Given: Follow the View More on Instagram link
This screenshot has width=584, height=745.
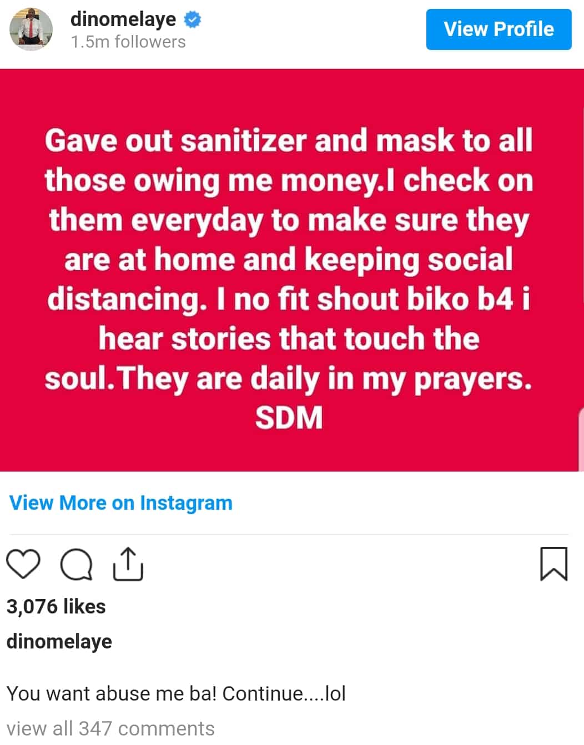Looking at the screenshot, I should pyautogui.click(x=121, y=503).
